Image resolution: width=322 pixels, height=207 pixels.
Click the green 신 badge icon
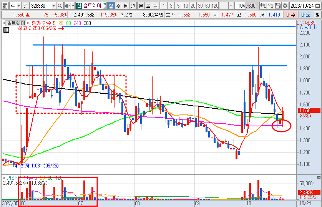[79, 6]
